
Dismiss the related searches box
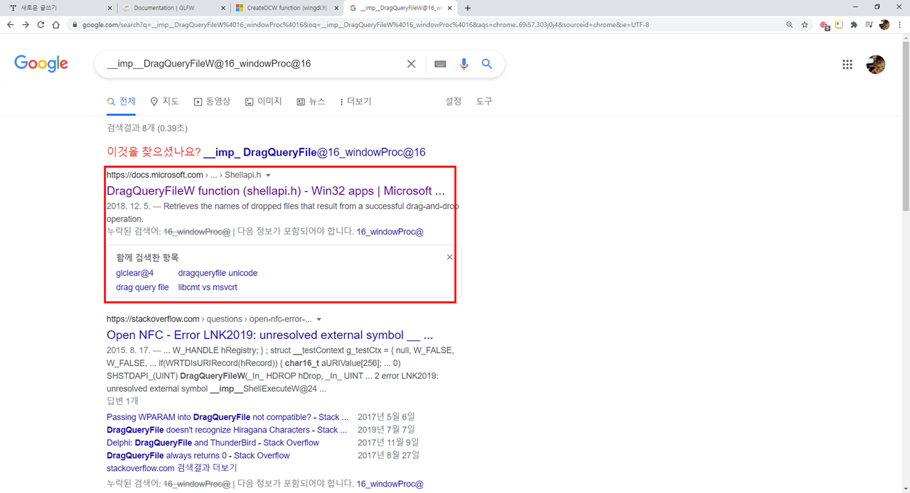[x=449, y=257]
